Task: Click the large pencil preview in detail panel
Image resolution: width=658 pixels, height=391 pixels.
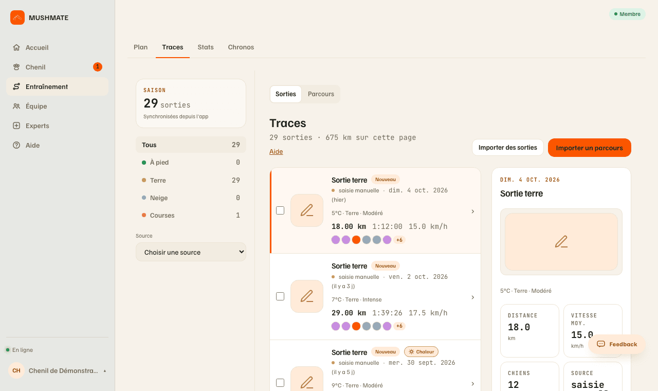Action: pos(561,242)
